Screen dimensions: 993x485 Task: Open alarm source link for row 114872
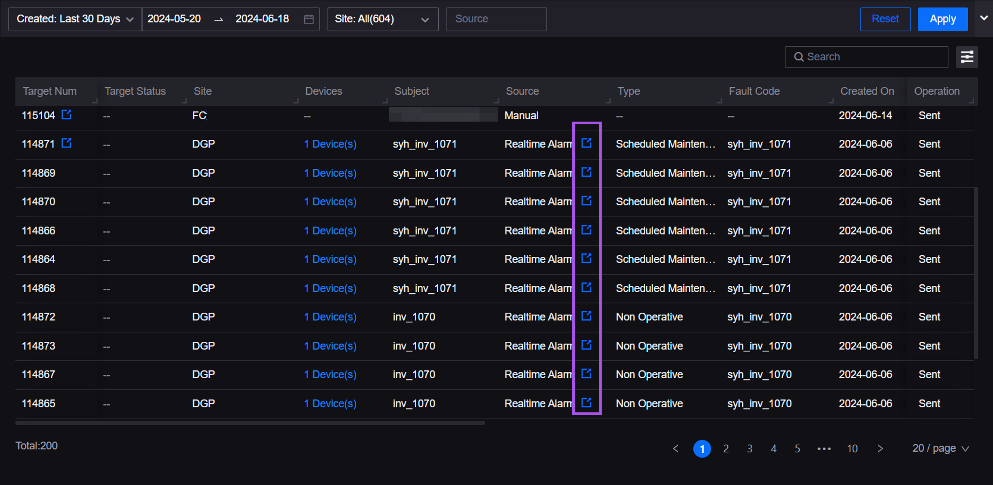tap(586, 316)
